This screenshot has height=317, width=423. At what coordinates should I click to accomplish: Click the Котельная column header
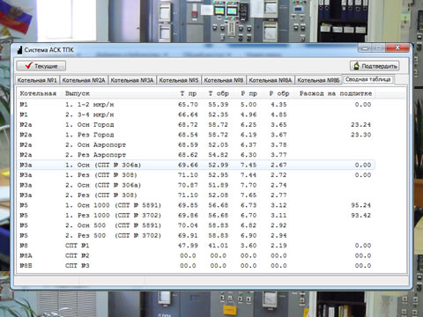click(38, 93)
